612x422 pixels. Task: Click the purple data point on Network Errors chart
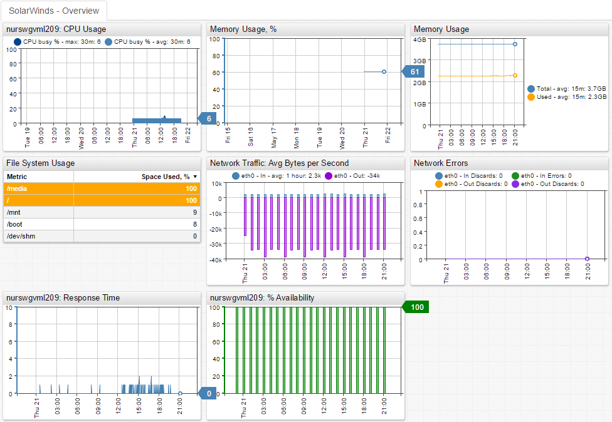[x=588, y=259]
